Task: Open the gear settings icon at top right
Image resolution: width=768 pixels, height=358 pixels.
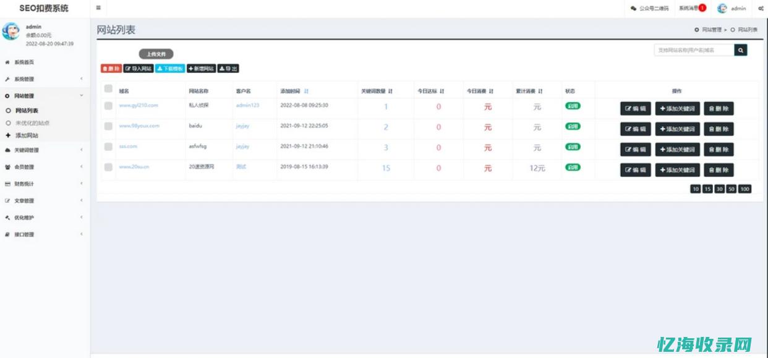Action: (760, 9)
